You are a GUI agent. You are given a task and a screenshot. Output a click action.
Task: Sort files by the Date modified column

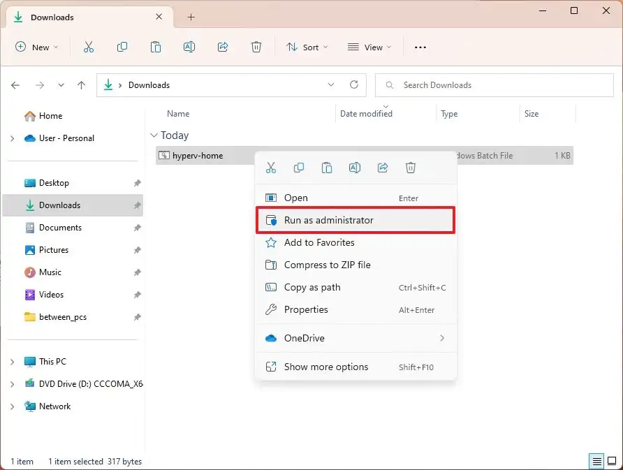pos(366,113)
